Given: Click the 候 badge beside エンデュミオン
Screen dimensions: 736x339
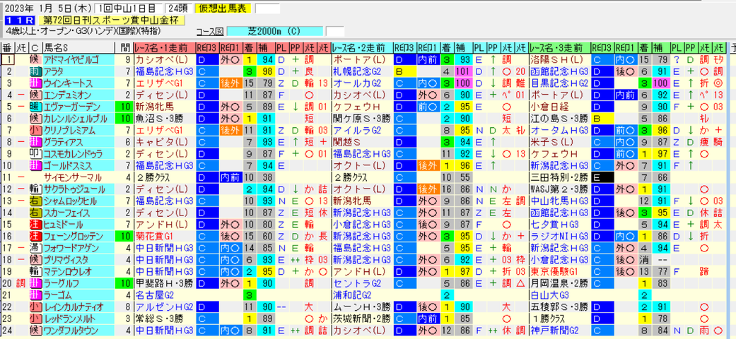Looking at the screenshot, I should pyautogui.click(x=35, y=95).
